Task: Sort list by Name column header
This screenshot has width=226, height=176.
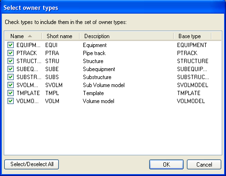Action: point(23,36)
